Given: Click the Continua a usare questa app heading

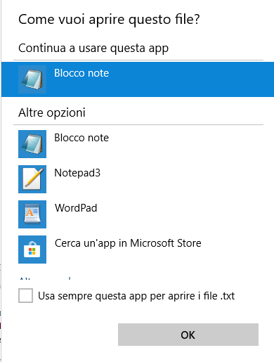Looking at the screenshot, I should point(93,49).
